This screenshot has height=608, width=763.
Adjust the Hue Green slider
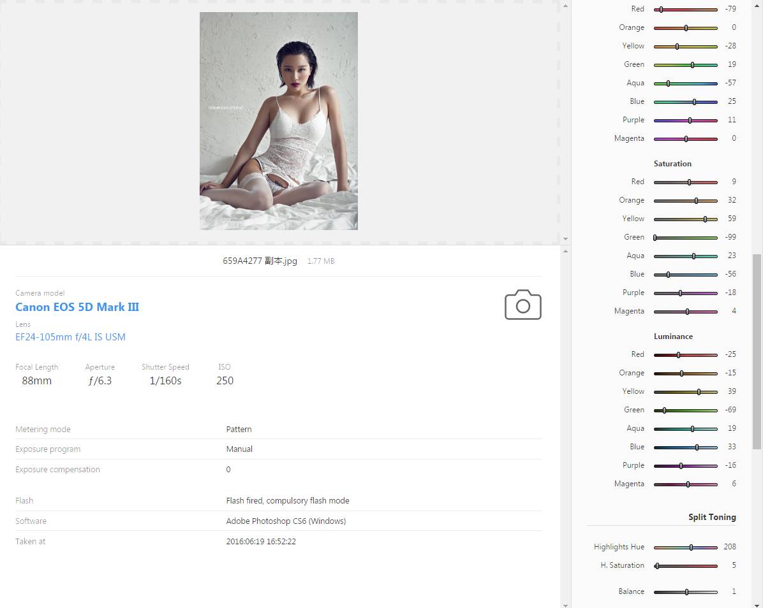click(x=686, y=64)
